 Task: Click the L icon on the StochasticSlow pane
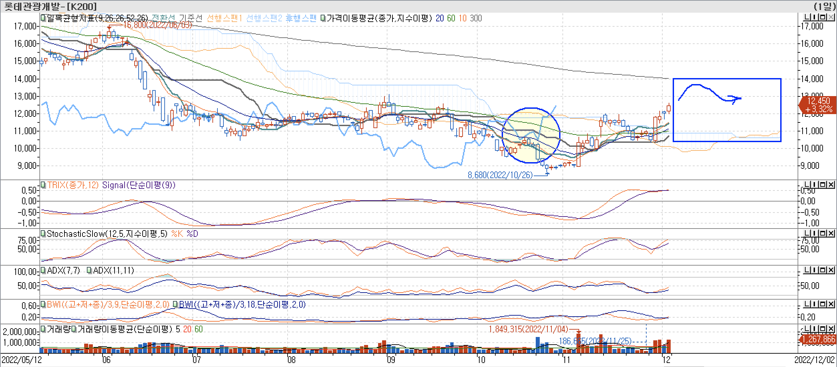[x=807, y=233]
